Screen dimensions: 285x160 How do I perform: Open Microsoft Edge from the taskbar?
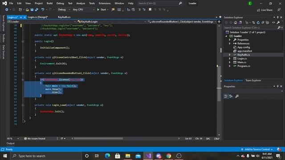[x=107, y=156]
